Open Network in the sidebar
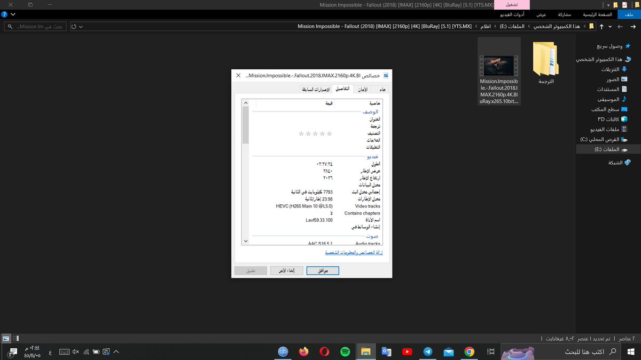 (x=619, y=163)
